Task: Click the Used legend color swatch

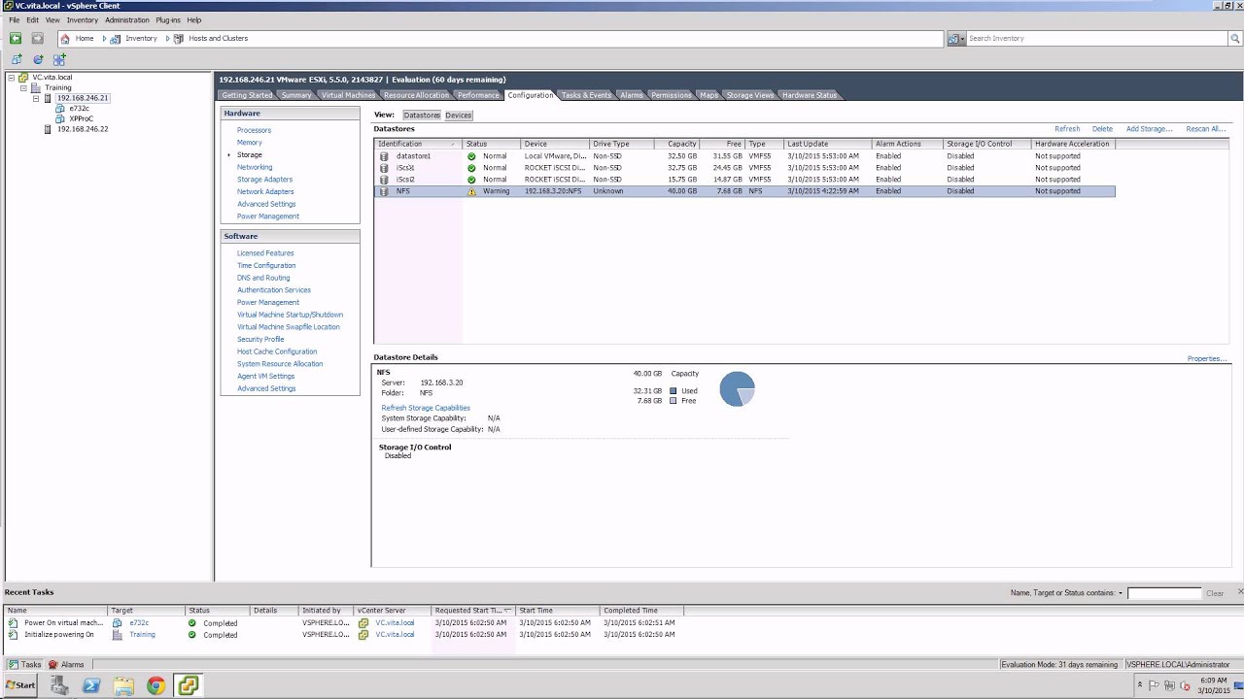Action: click(674, 391)
